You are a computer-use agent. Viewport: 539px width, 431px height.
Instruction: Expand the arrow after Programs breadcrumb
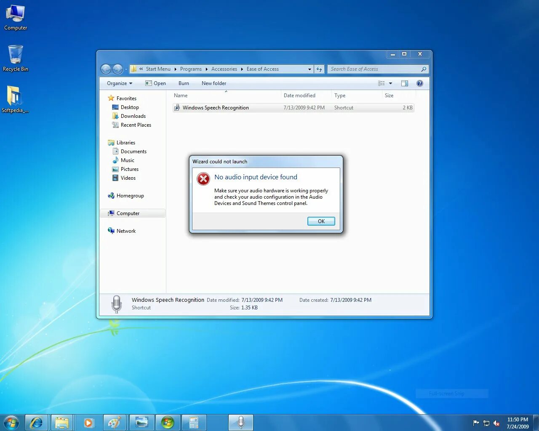pos(206,69)
